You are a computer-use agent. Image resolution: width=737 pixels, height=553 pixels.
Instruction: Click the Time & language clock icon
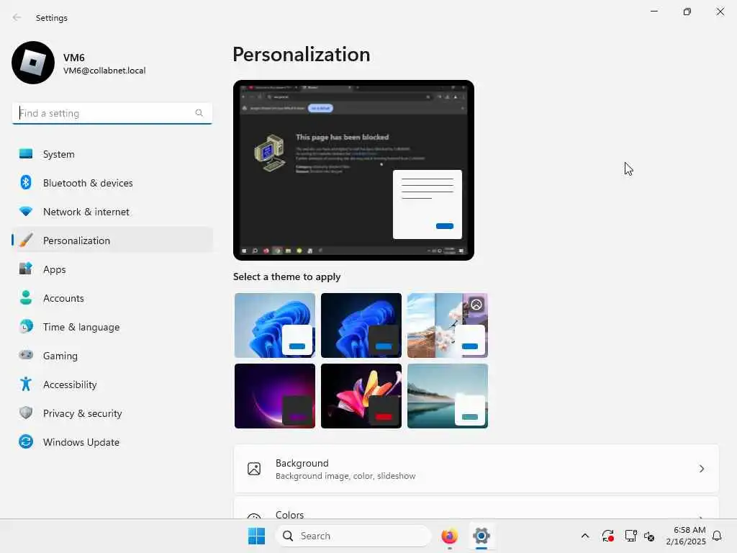pyautogui.click(x=26, y=326)
